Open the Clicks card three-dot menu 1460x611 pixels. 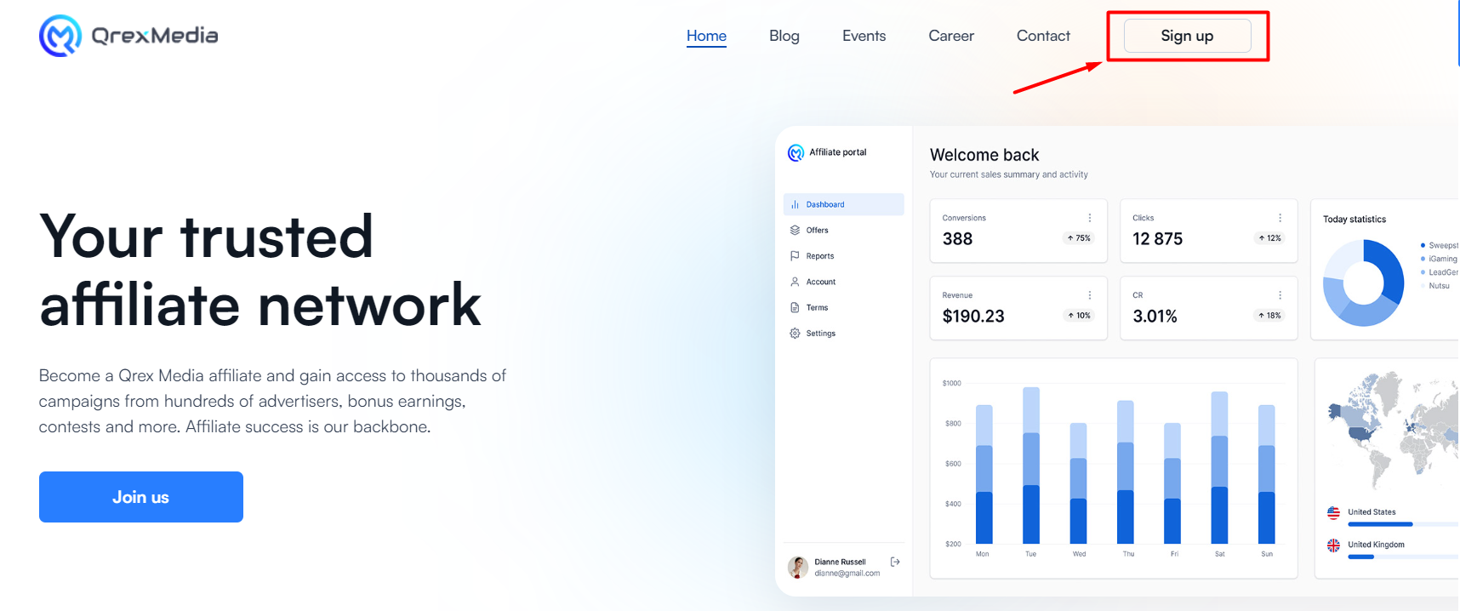pos(1280,218)
